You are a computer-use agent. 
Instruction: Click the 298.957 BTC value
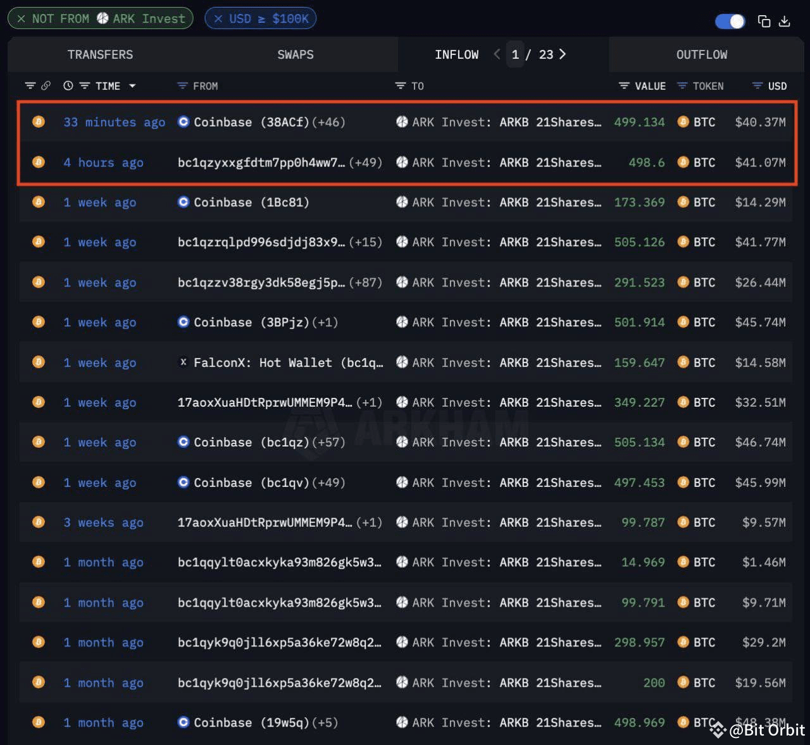pyautogui.click(x=639, y=643)
